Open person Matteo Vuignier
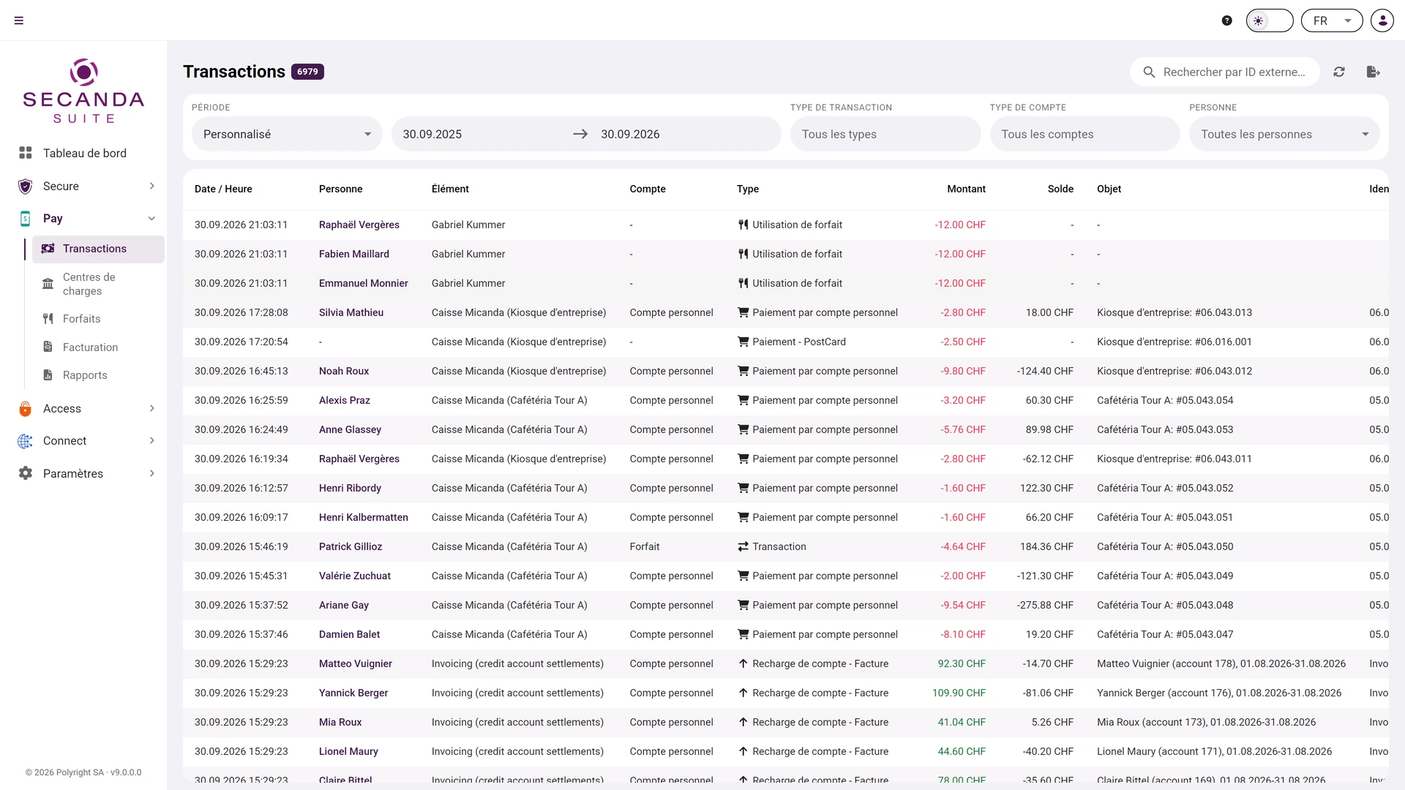 point(355,663)
